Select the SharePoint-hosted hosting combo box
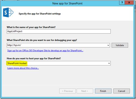 click(59, 63)
